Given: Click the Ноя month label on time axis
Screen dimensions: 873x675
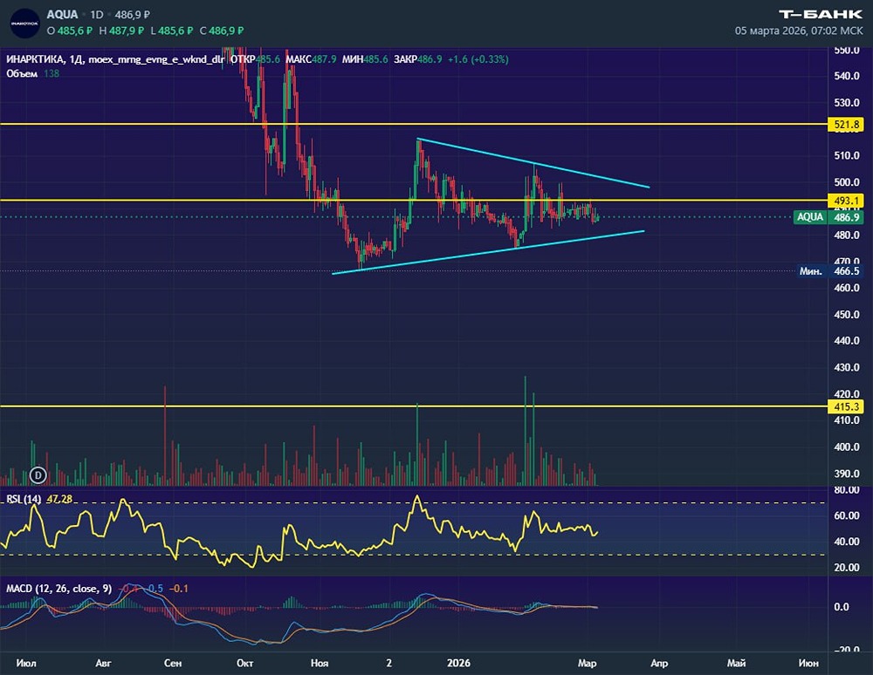Looking at the screenshot, I should (320, 663).
